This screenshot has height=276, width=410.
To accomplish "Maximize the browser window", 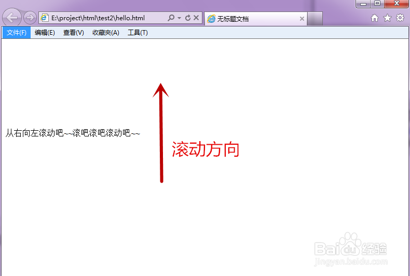I will tap(377, 4).
